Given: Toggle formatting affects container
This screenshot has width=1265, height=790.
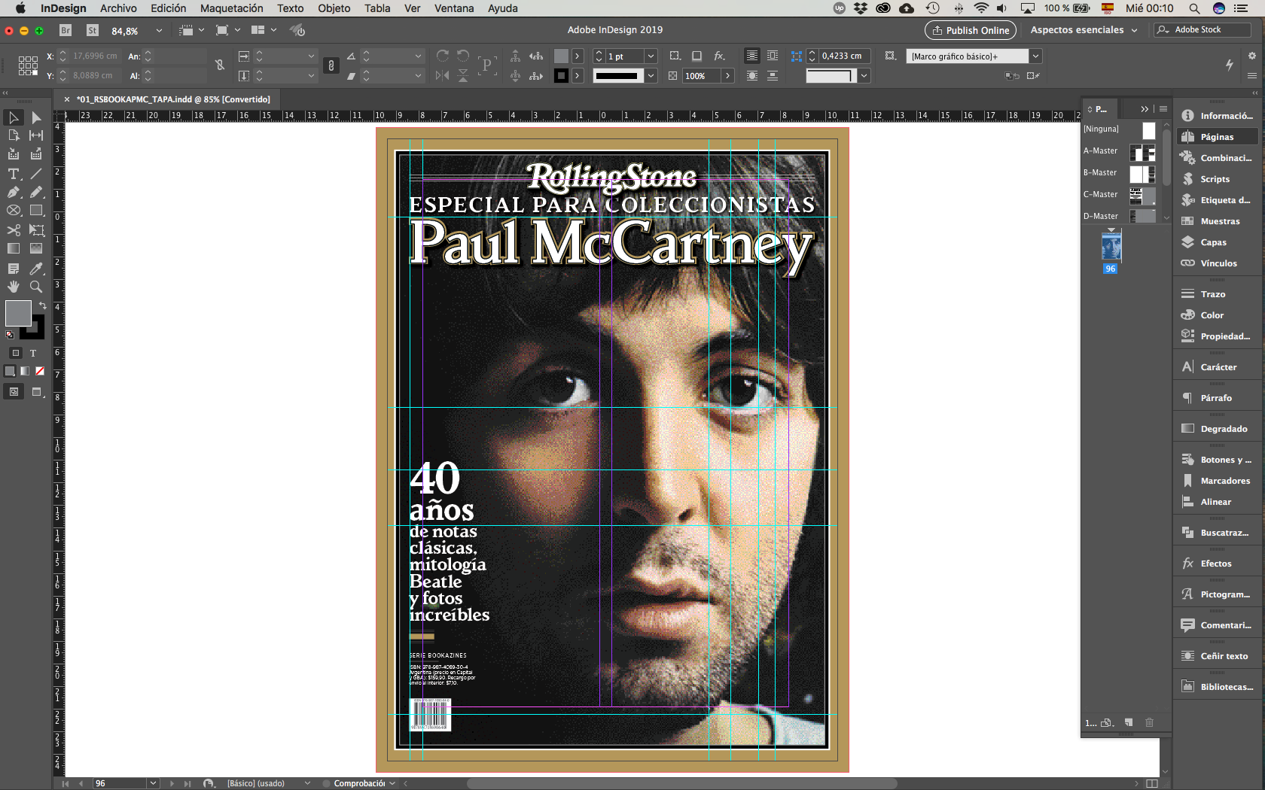Looking at the screenshot, I should click(x=15, y=353).
